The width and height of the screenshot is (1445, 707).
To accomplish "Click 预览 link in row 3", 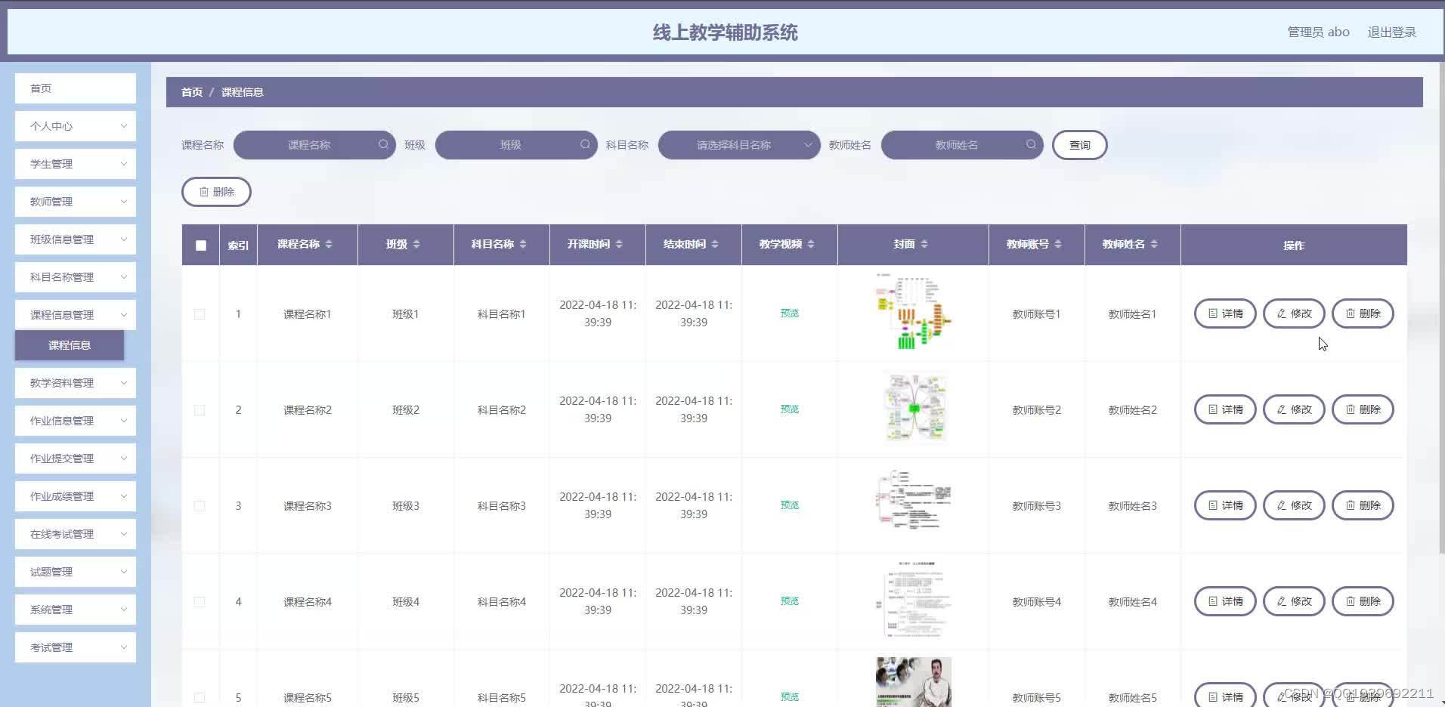I will (x=790, y=505).
